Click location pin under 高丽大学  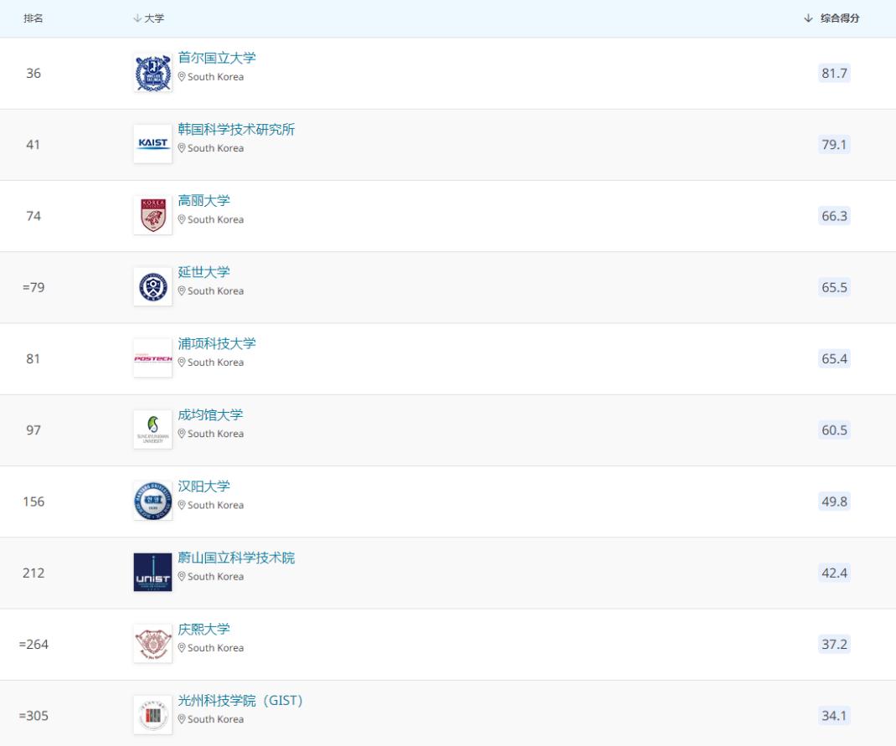pyautogui.click(x=182, y=219)
